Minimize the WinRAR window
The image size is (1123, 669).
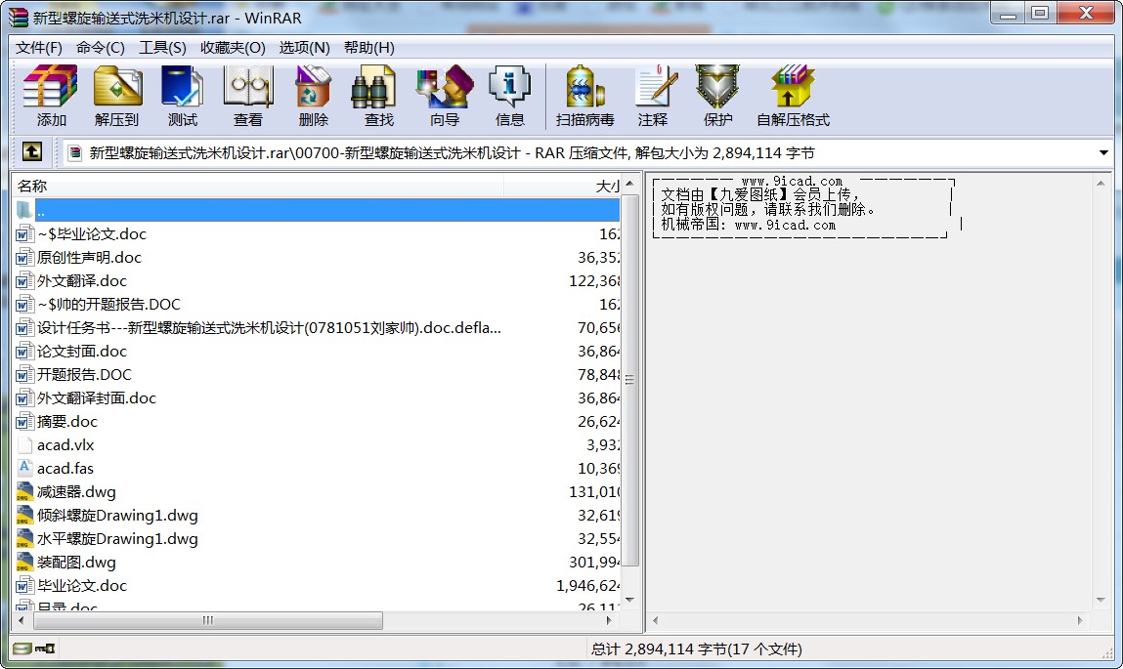pyautogui.click(x=1009, y=13)
